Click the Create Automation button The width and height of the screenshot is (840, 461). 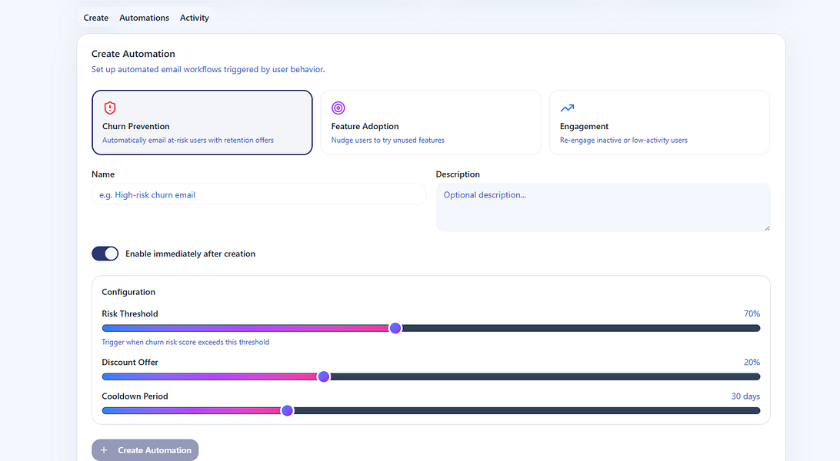pos(145,450)
